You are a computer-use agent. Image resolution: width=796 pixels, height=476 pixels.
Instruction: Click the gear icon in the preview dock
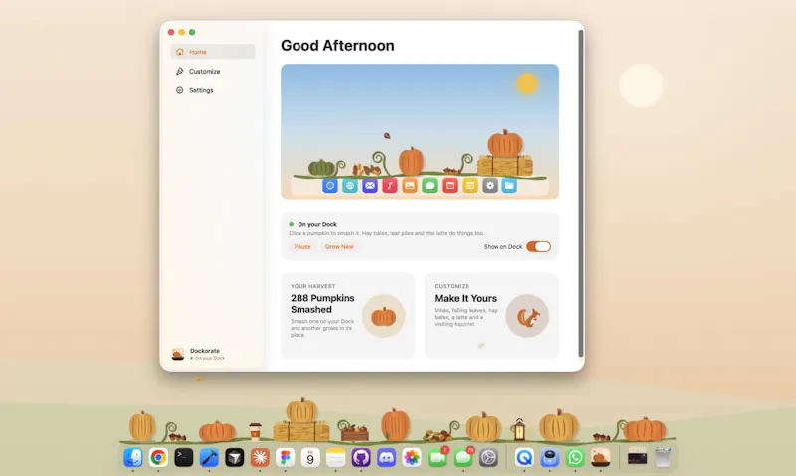[x=490, y=186]
